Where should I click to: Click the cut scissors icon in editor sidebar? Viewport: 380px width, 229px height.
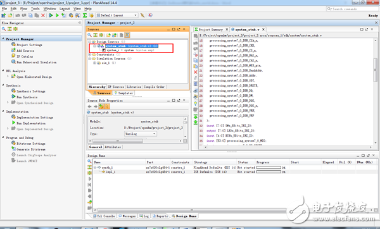(x=196, y=54)
